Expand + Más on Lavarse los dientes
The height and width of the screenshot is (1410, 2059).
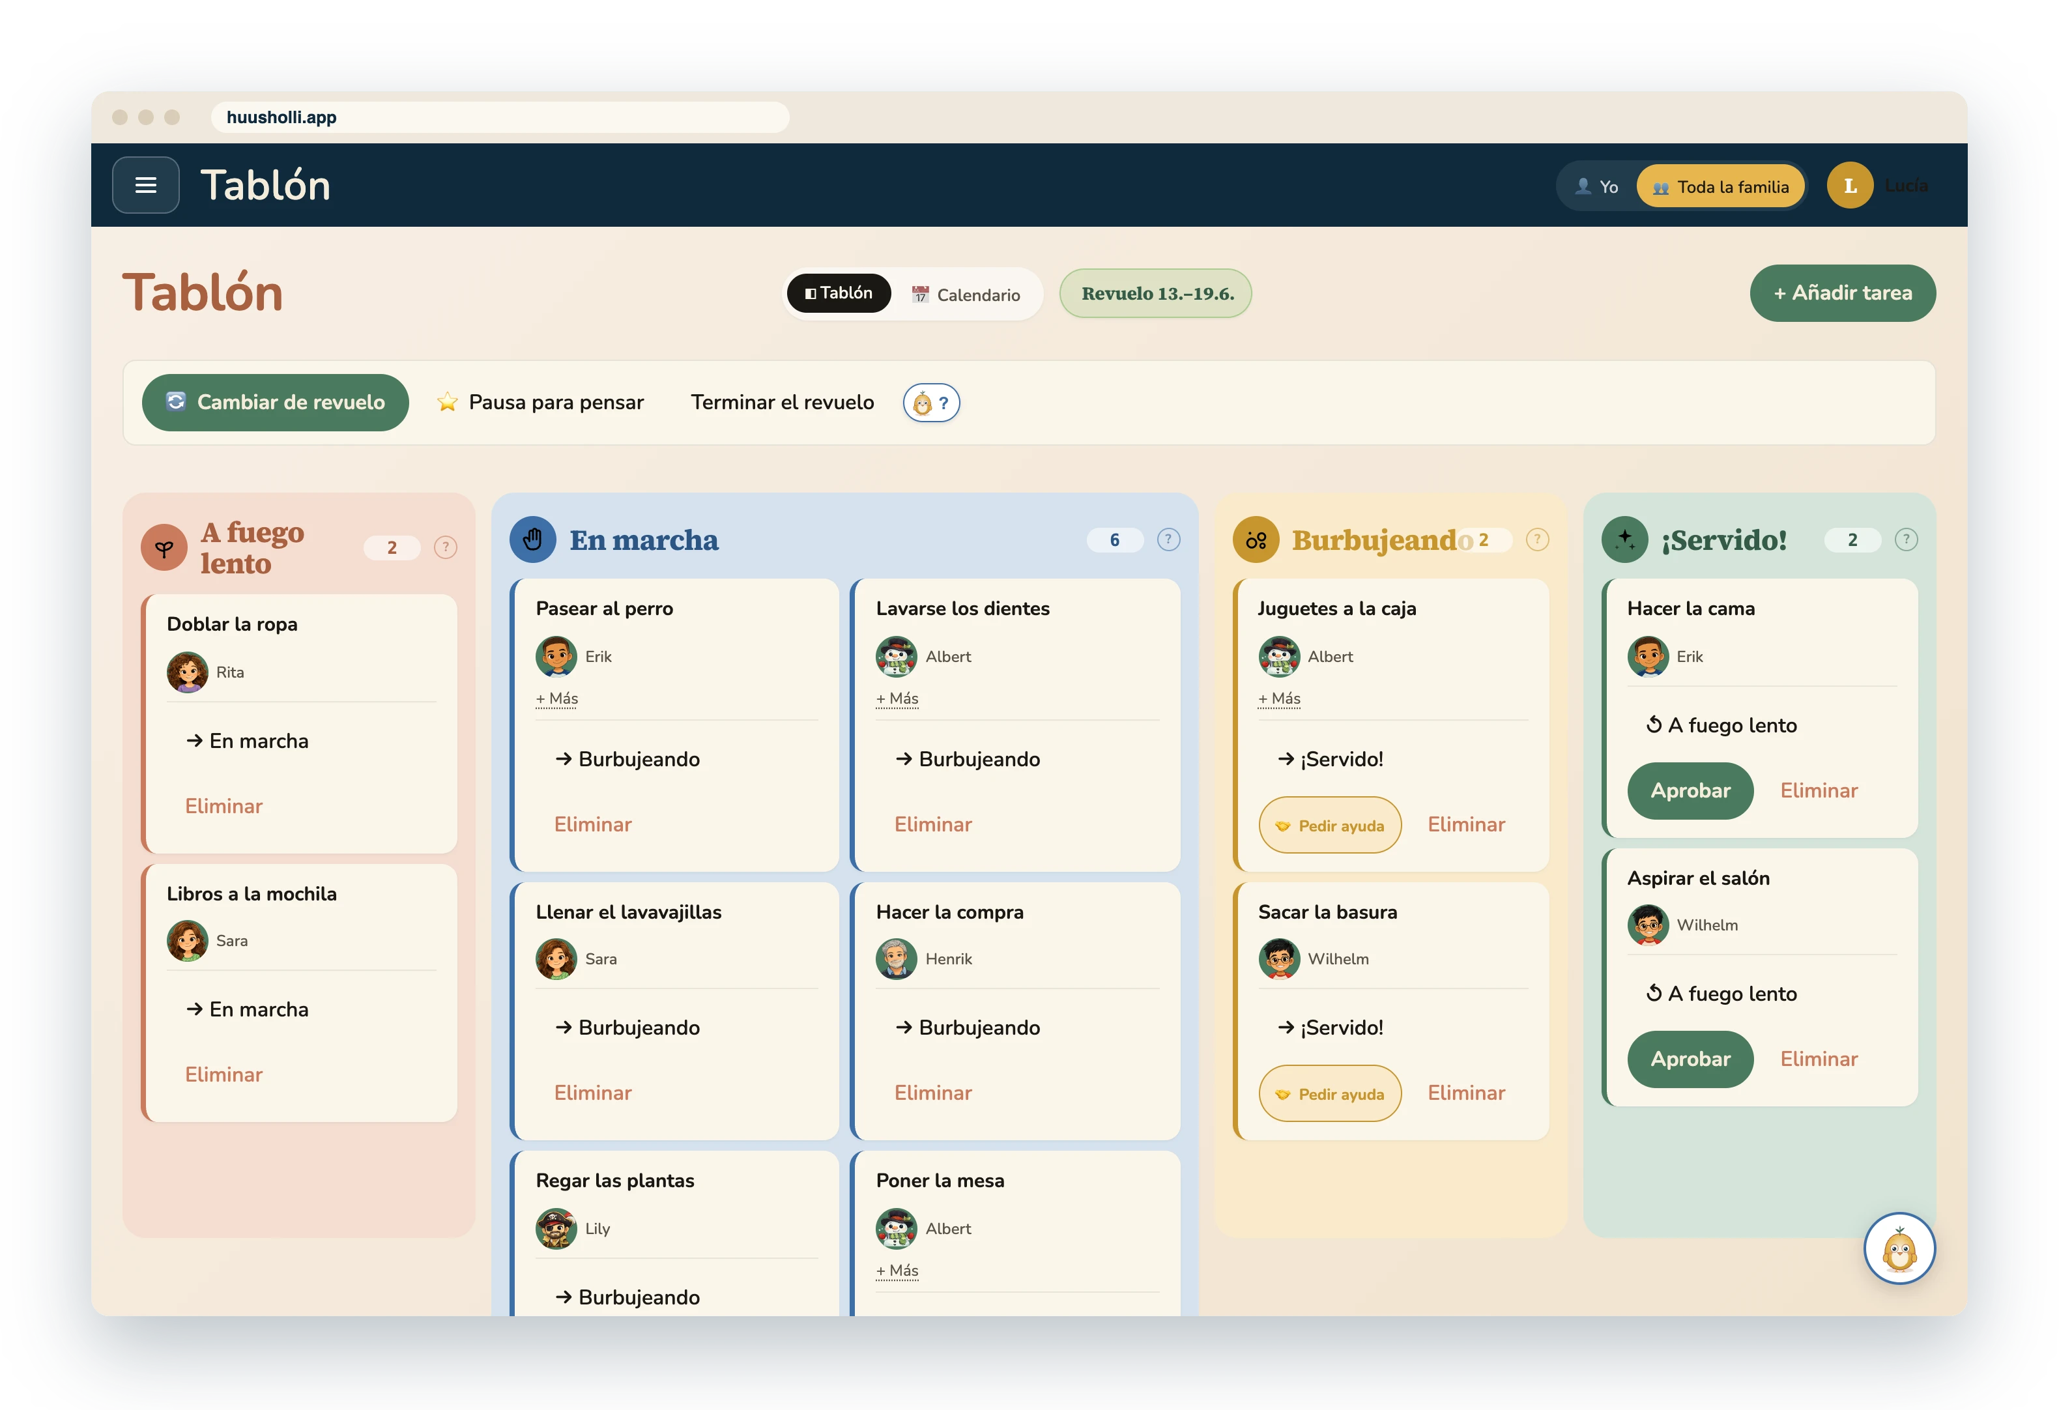[897, 698]
